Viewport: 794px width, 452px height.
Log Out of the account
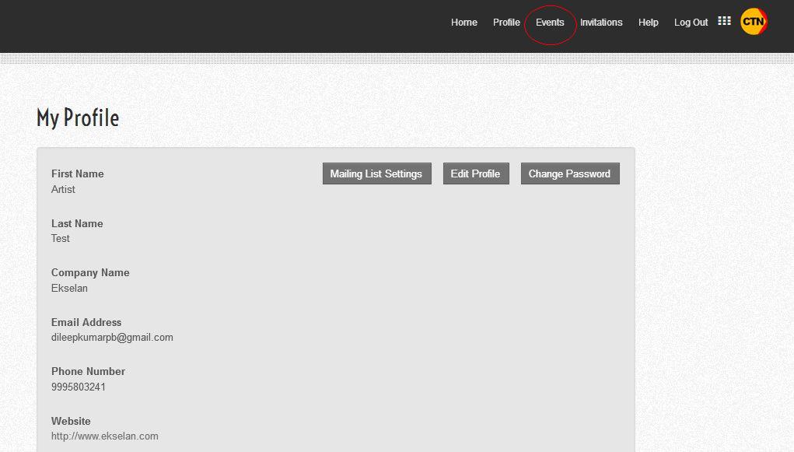click(x=691, y=23)
